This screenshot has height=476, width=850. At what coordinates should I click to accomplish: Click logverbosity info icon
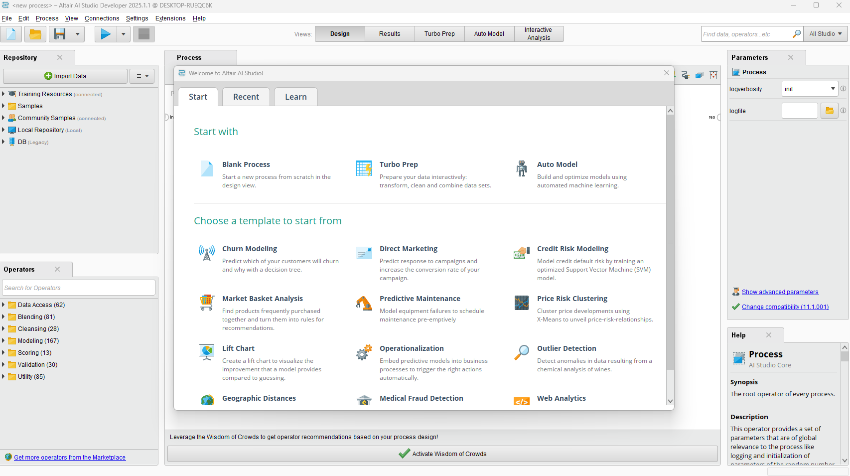point(843,89)
